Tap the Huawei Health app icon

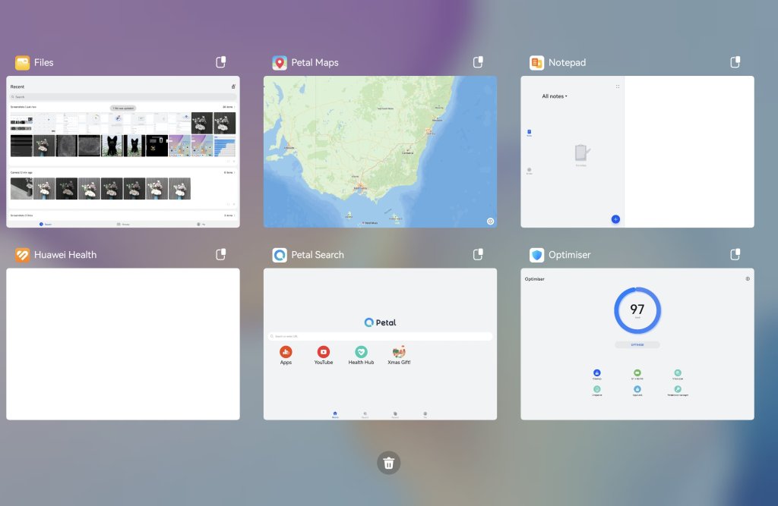click(x=22, y=255)
